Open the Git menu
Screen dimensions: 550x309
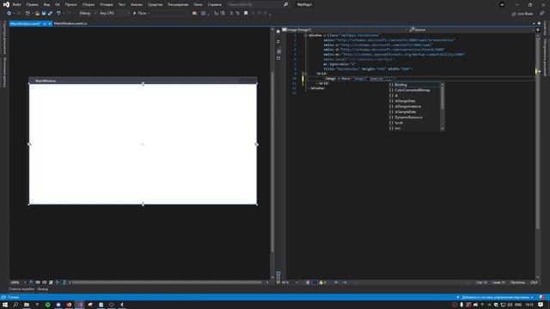[58, 4]
